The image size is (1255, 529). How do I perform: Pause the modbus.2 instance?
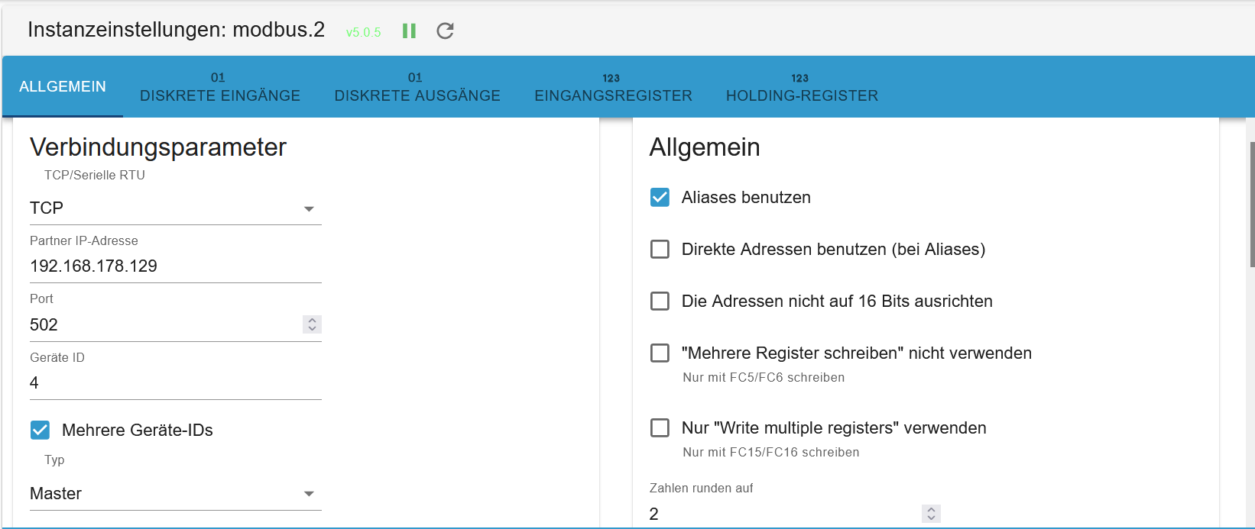409,31
